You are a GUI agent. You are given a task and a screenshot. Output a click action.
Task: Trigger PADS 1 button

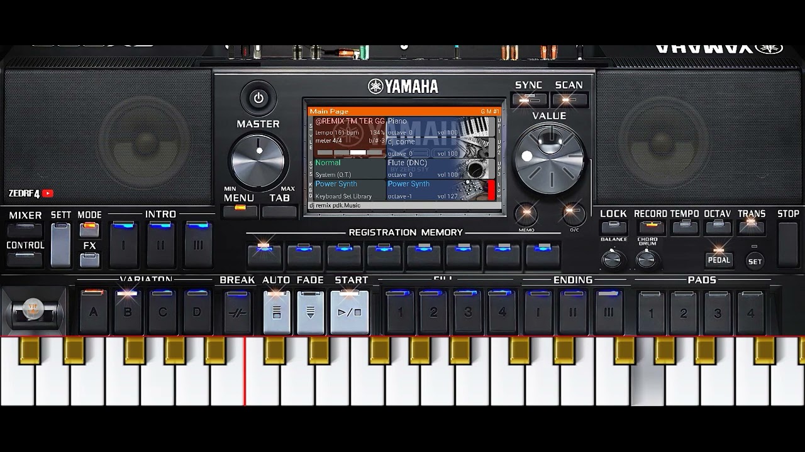pos(651,311)
